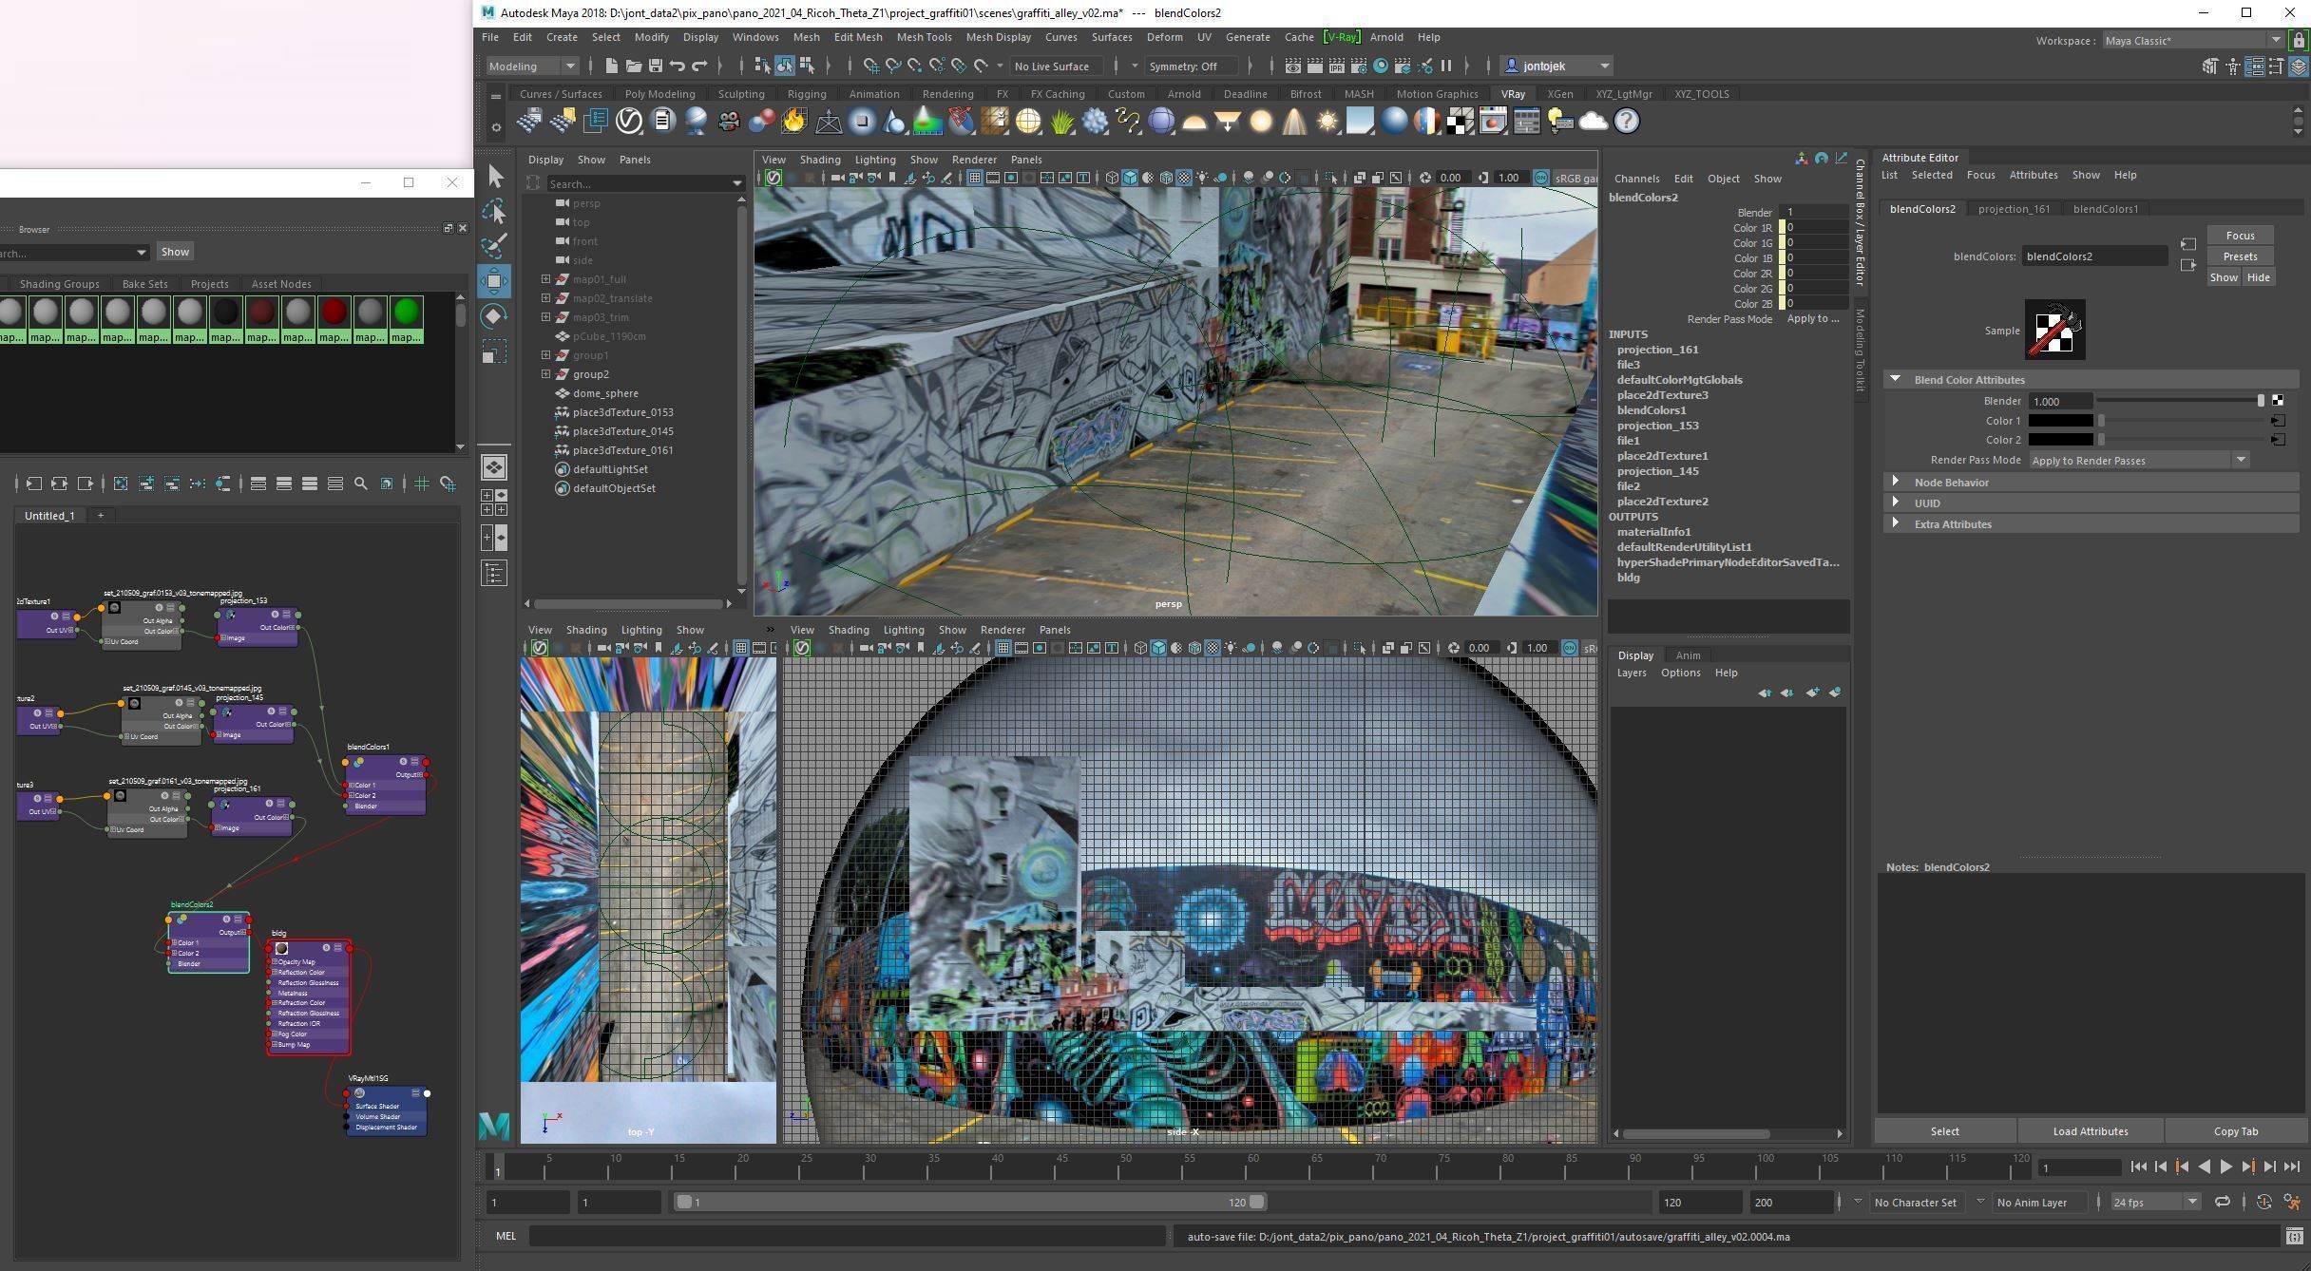Open the Mesh Tools menu
2311x1271 pixels.
tap(924, 37)
